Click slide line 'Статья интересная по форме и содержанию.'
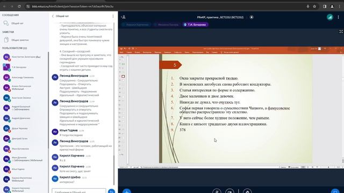The height and width of the screenshot is (193, 344). 217,90
